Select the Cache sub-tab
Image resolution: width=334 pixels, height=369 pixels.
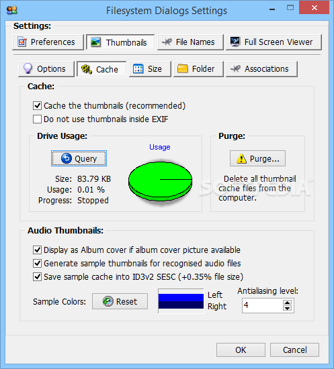101,69
